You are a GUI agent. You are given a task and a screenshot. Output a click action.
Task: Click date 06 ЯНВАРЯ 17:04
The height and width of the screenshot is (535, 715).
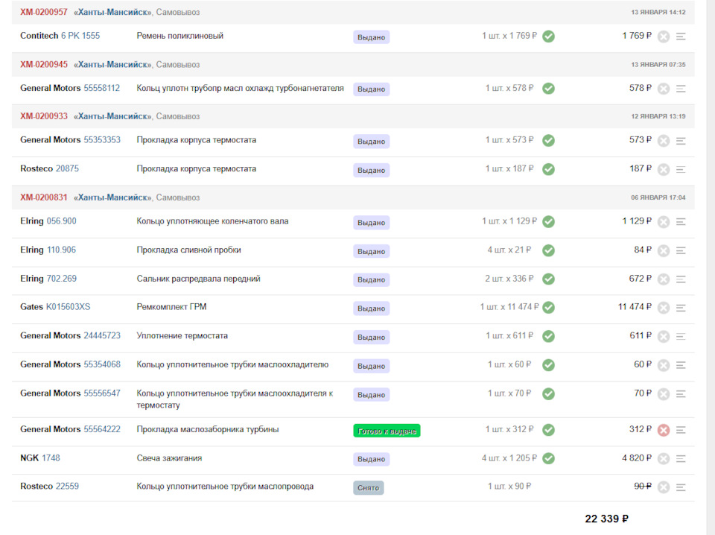[x=658, y=197]
